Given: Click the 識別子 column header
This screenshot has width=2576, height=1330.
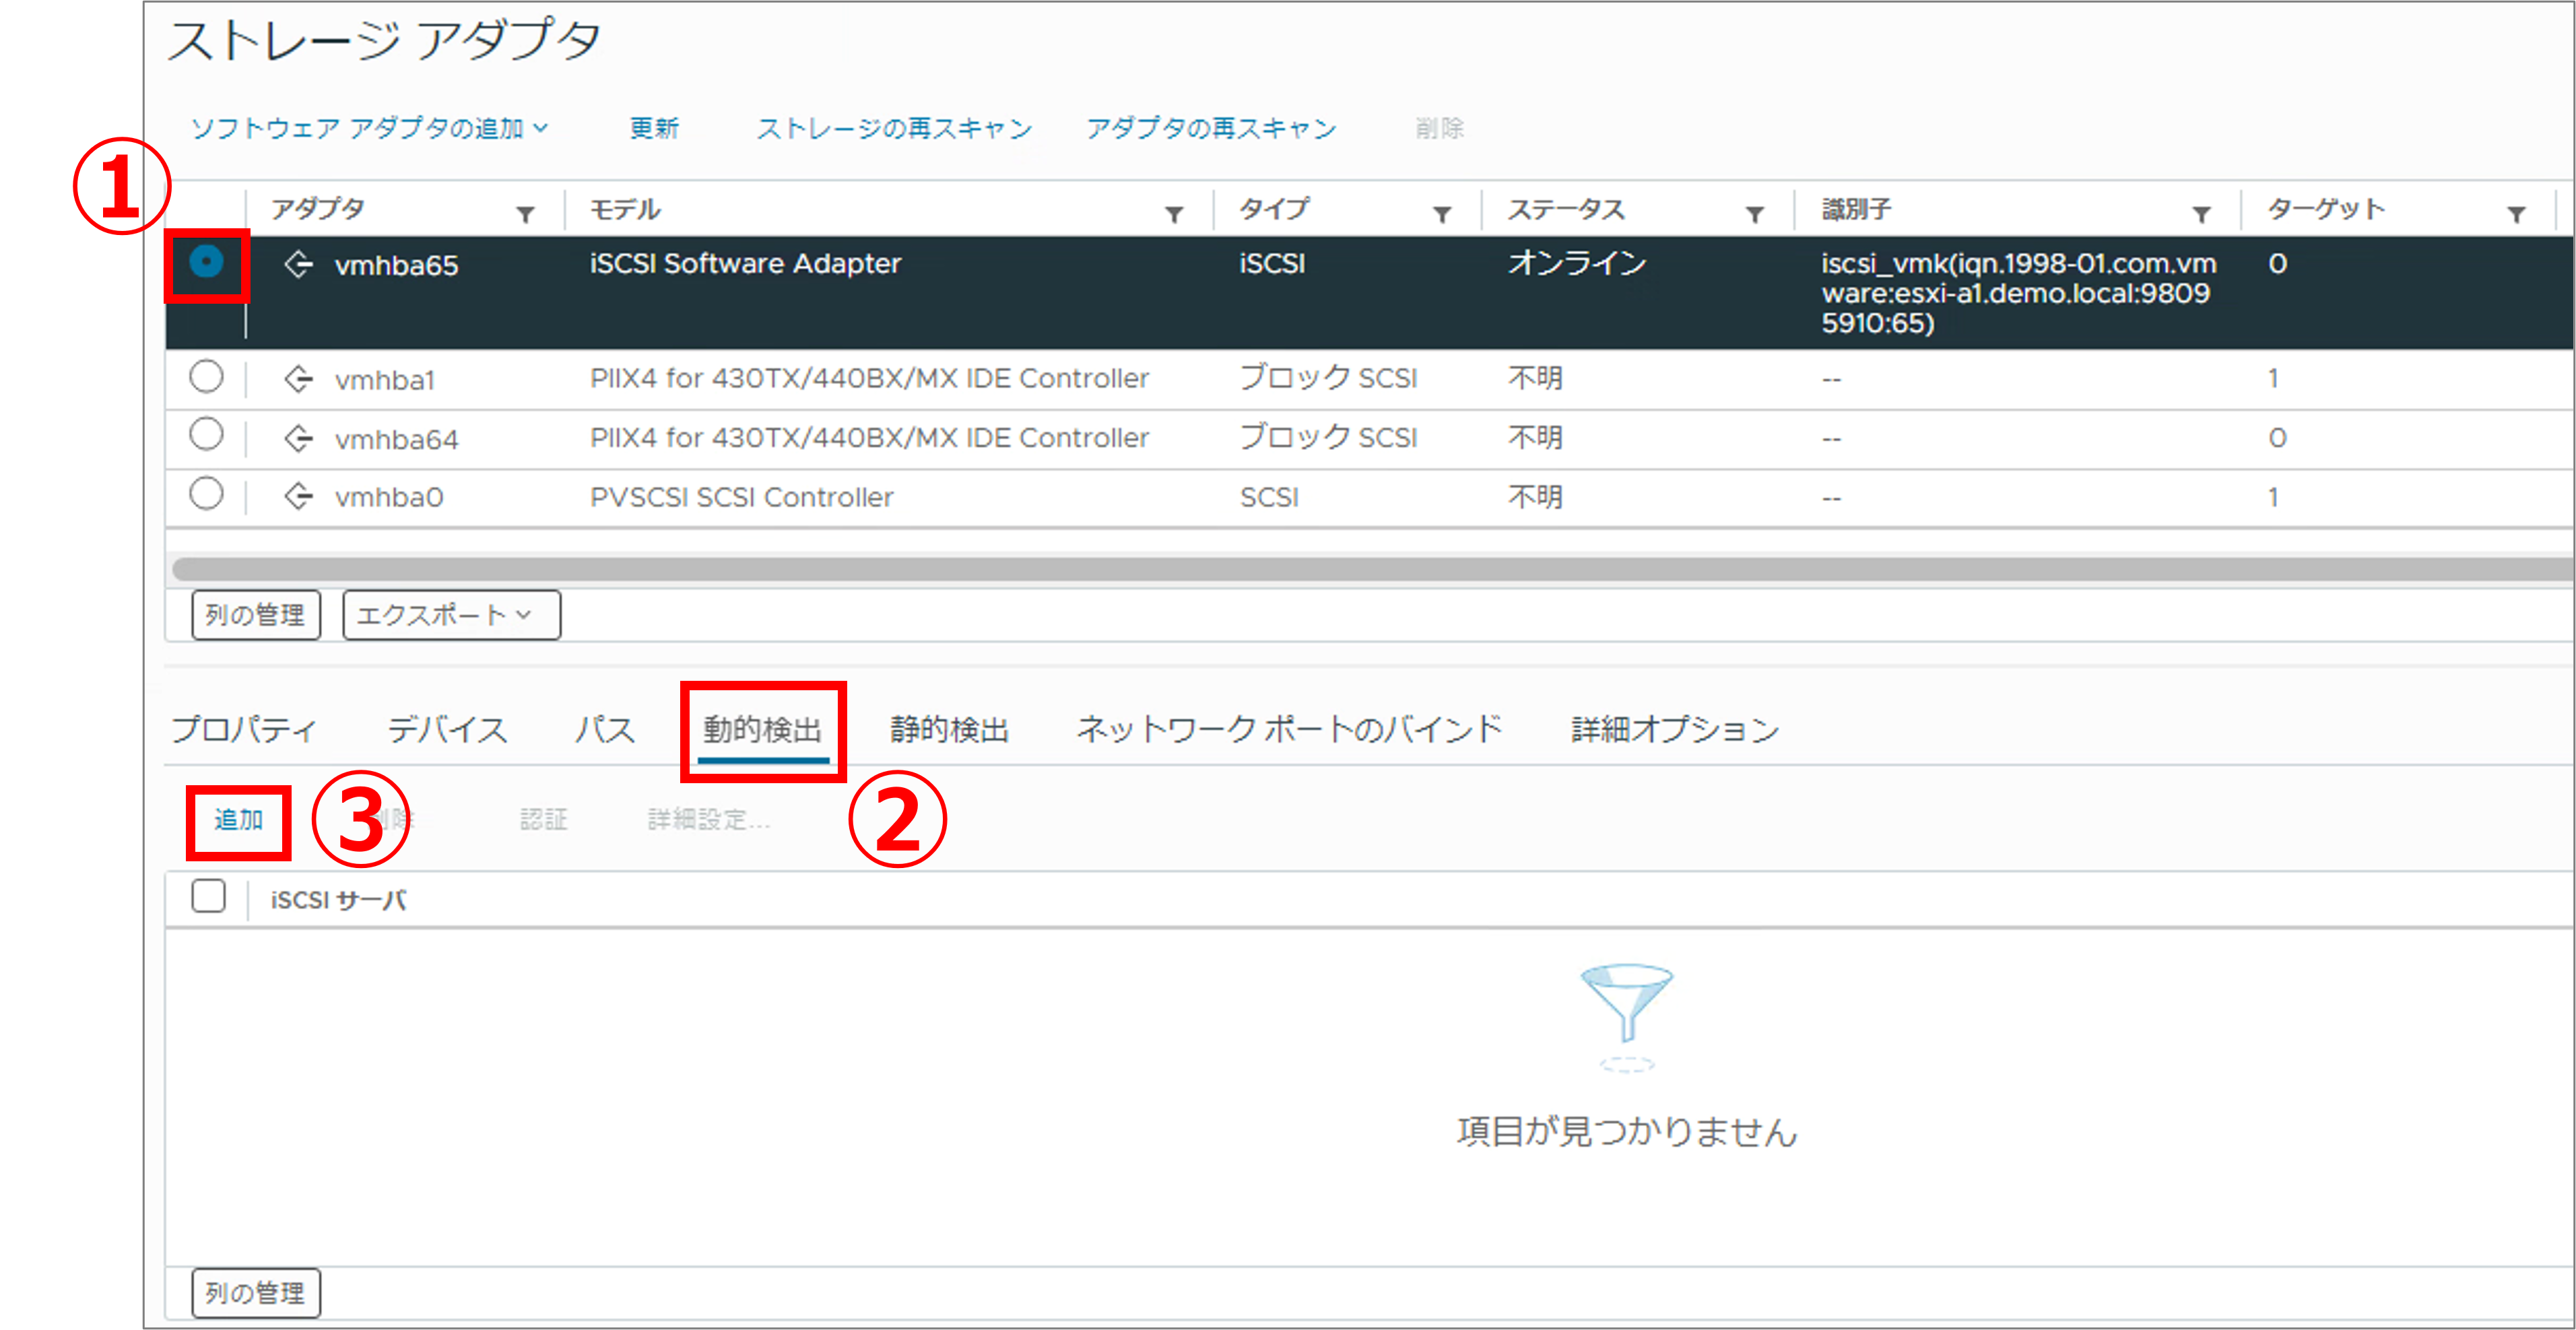Looking at the screenshot, I should tap(1856, 209).
